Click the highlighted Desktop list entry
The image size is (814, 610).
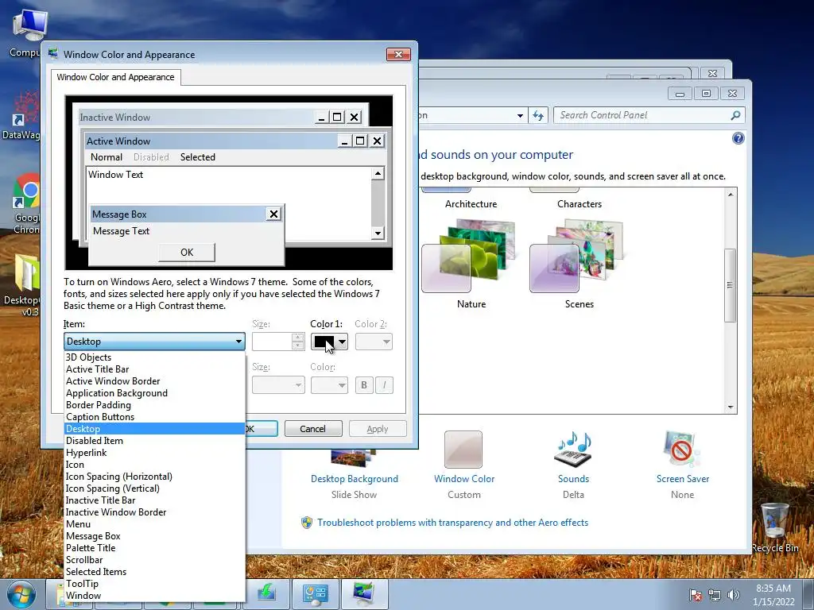point(155,428)
